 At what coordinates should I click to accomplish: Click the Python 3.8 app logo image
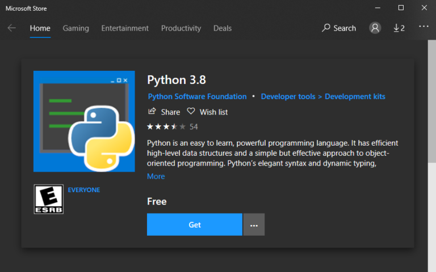[x=84, y=121]
